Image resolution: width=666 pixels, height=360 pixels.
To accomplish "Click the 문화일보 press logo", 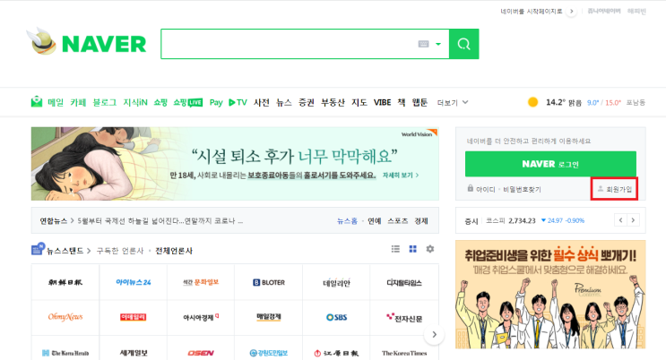I will pyautogui.click(x=201, y=282).
